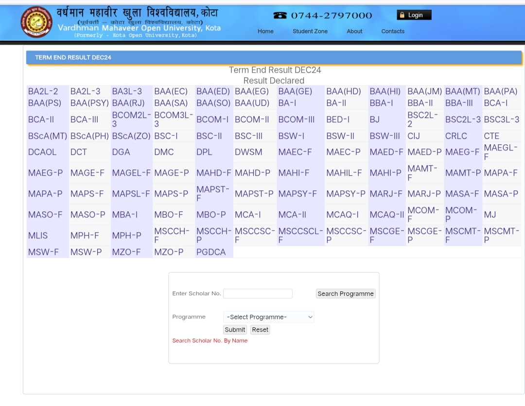Image resolution: width=525 pixels, height=406 pixels.
Task: Open Search Scholar No. By Name link
Action: pyautogui.click(x=210, y=341)
